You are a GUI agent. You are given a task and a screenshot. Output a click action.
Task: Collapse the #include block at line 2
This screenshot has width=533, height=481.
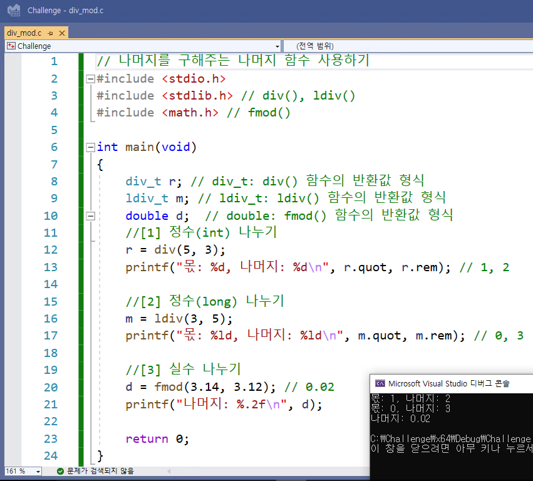pyautogui.click(x=91, y=79)
